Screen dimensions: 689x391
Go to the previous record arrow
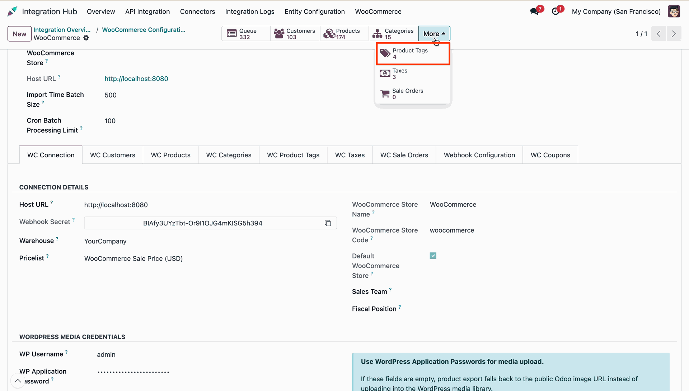658,34
